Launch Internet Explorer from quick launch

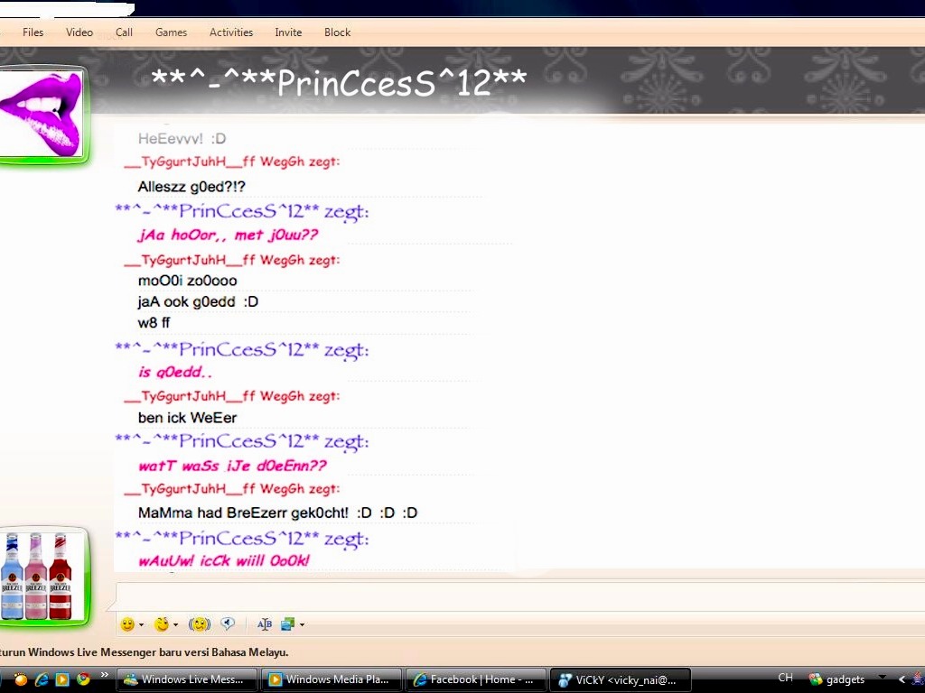42,679
